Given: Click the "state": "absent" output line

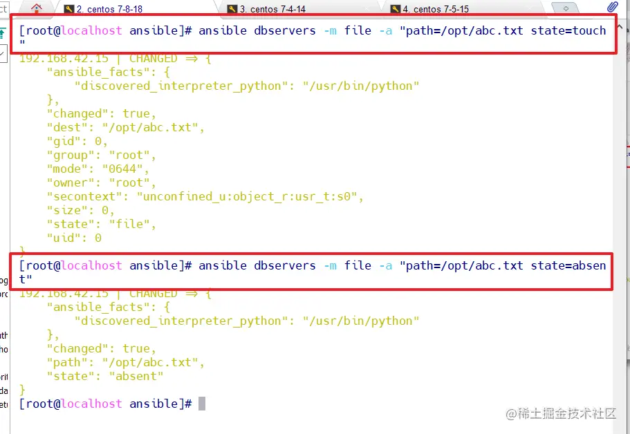Looking at the screenshot, I should tap(105, 376).
